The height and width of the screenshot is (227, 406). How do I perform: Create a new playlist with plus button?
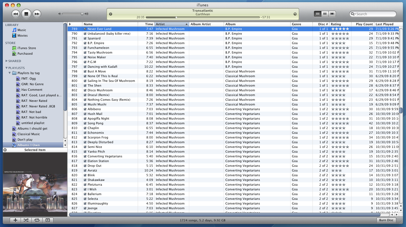click(15, 220)
